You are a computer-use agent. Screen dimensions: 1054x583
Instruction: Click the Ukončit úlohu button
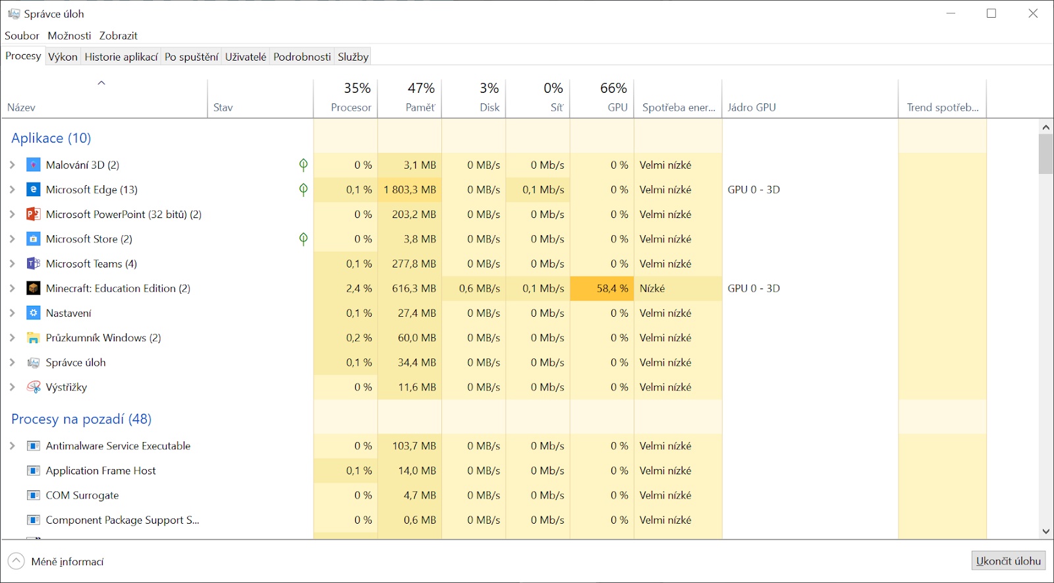click(1009, 561)
